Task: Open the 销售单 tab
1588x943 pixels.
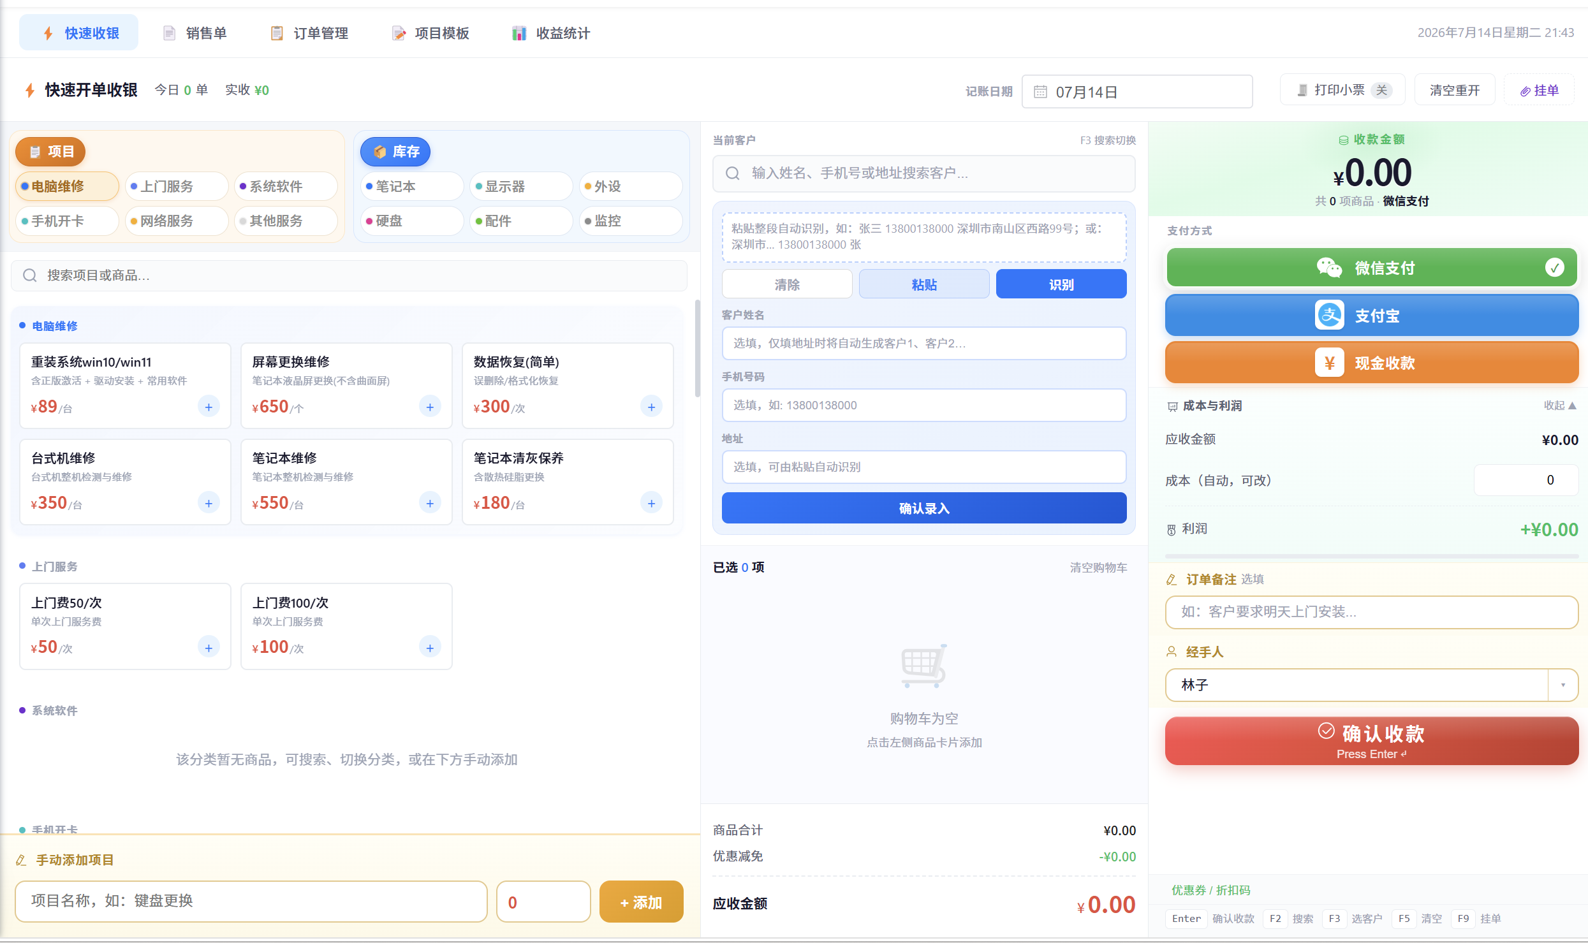Action: point(195,33)
